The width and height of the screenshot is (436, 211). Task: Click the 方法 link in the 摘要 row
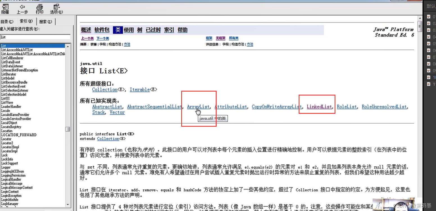coord(127,44)
